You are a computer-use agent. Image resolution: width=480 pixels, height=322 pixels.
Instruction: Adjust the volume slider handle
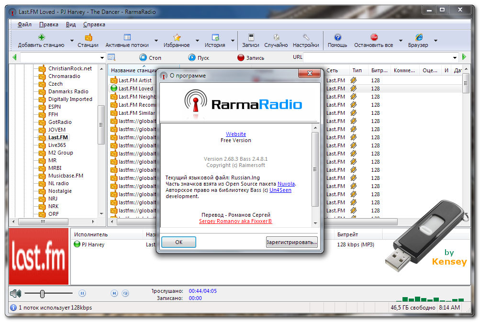(x=42, y=294)
